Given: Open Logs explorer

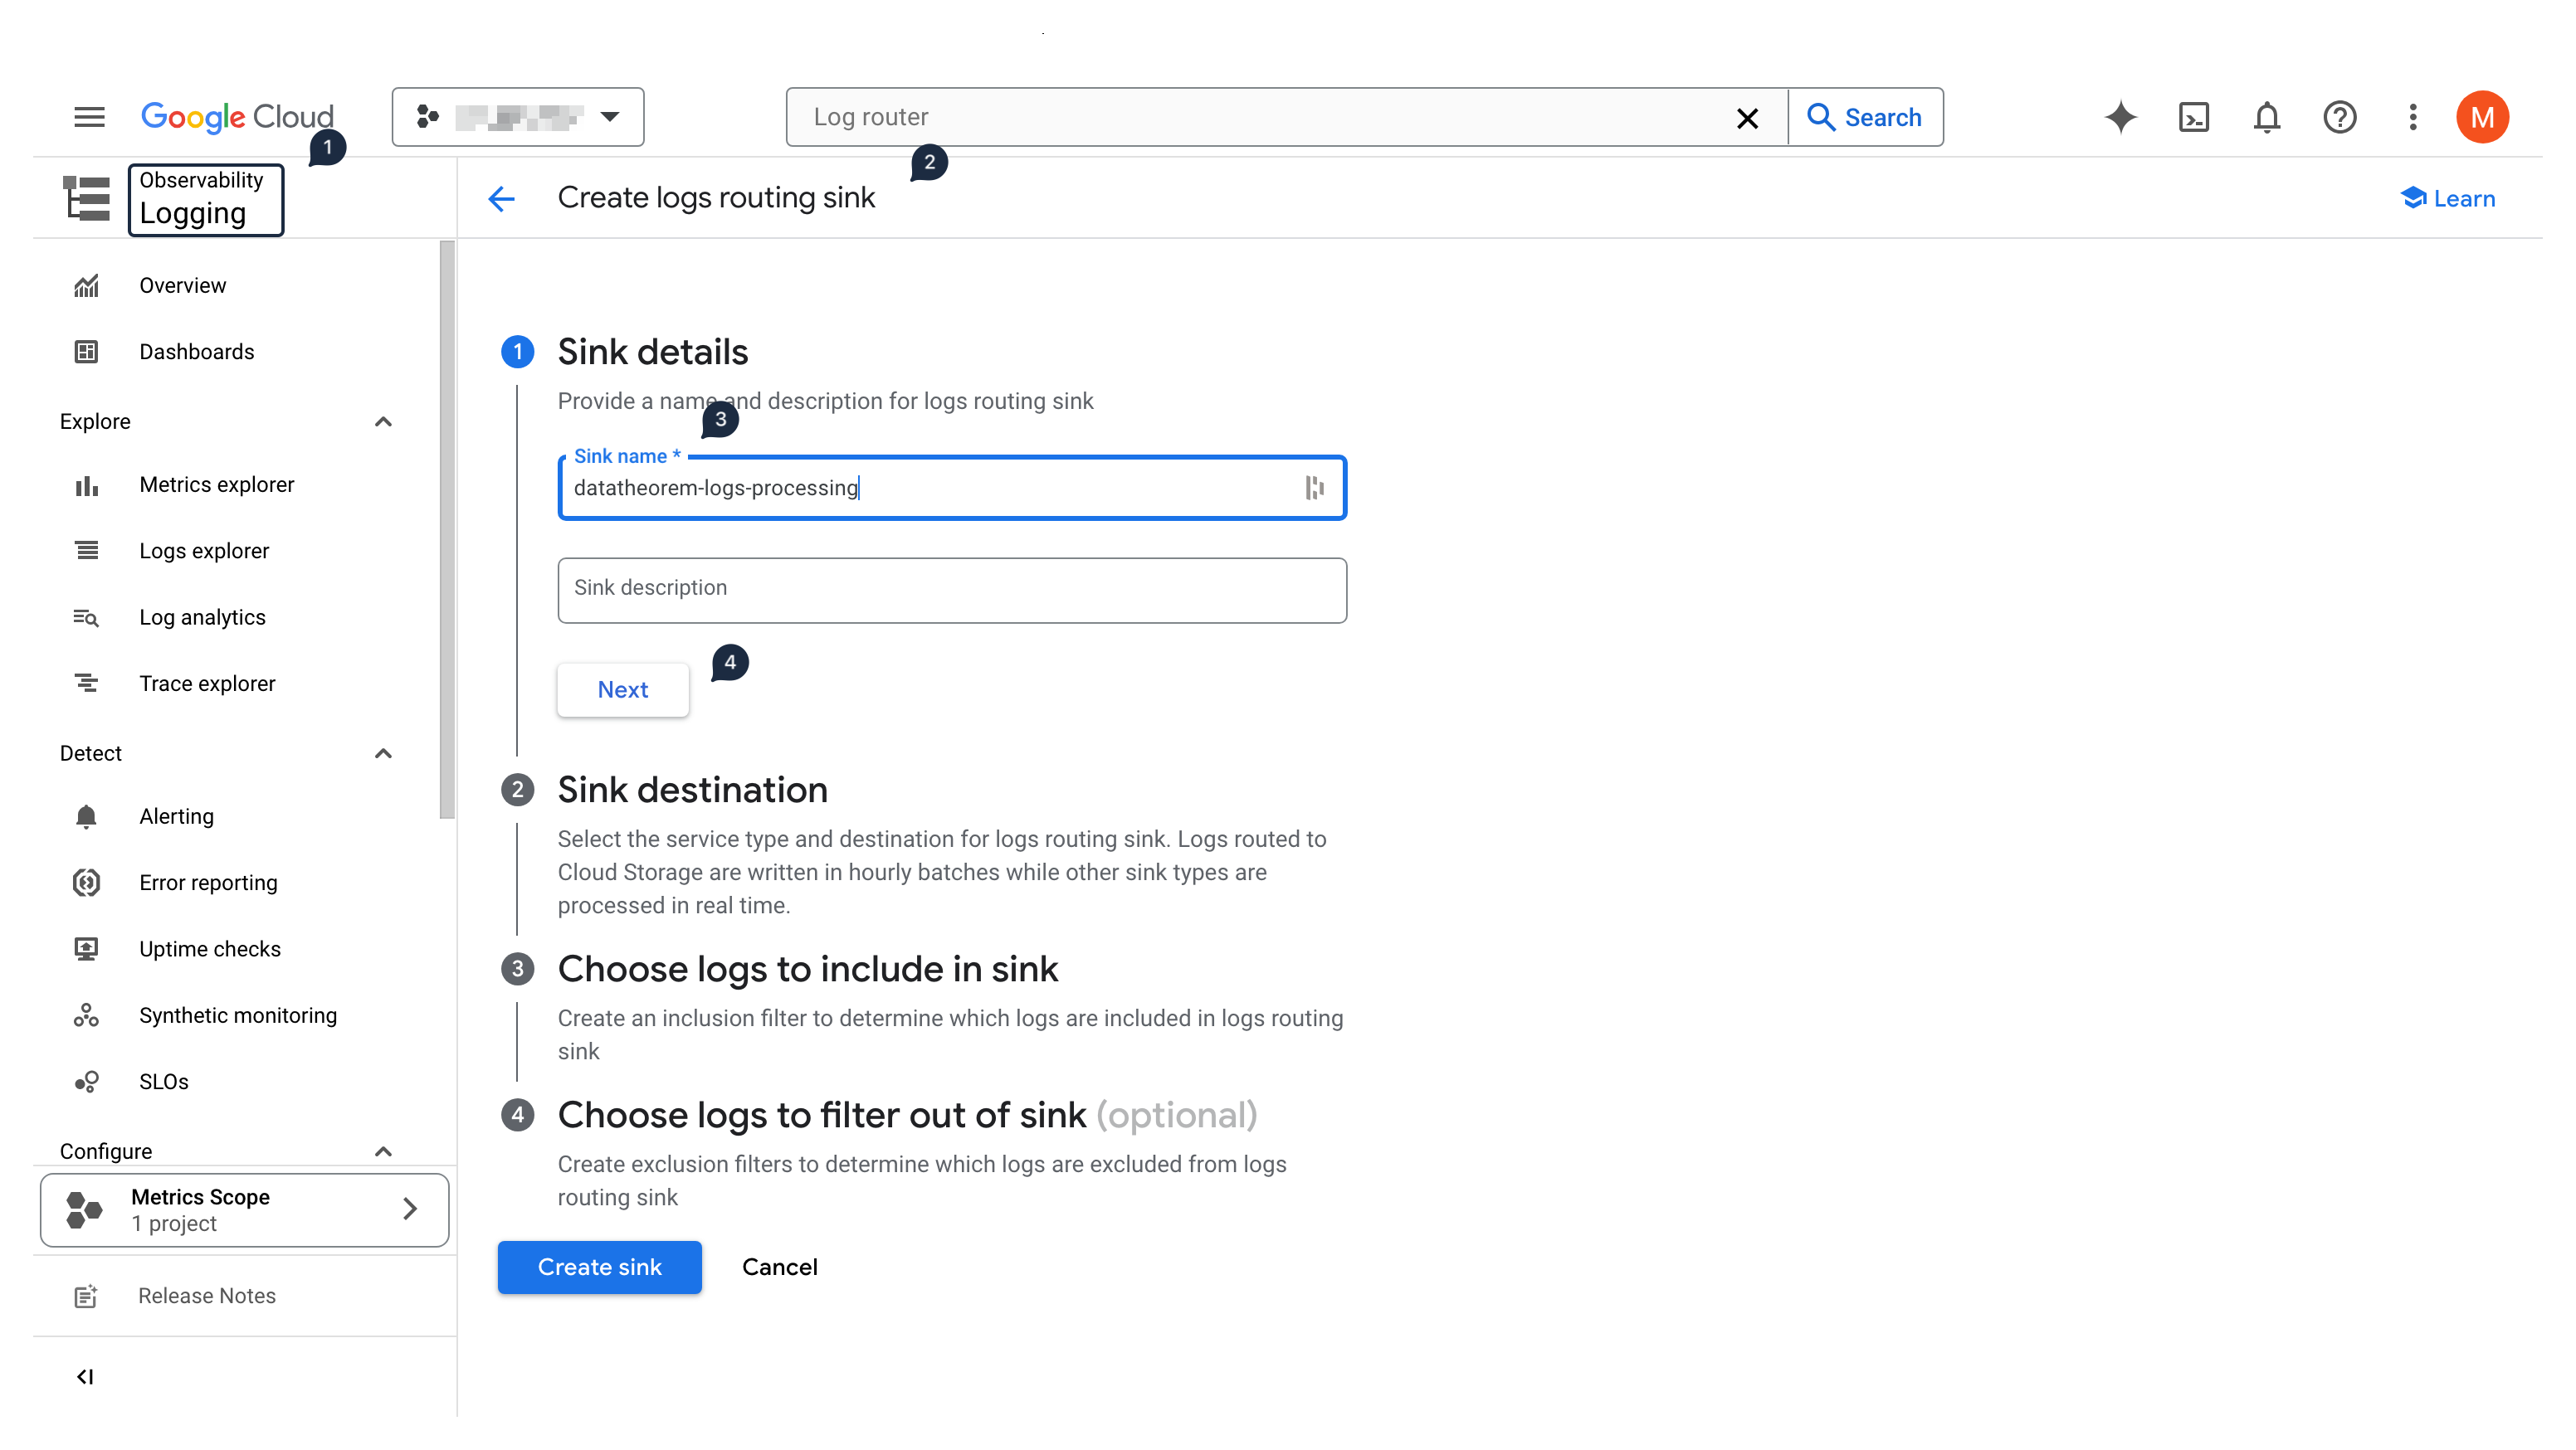Looking at the screenshot, I should click(204, 551).
